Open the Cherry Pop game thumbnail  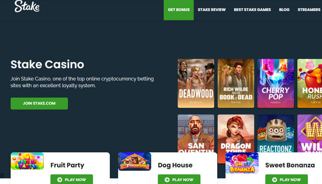click(x=276, y=83)
